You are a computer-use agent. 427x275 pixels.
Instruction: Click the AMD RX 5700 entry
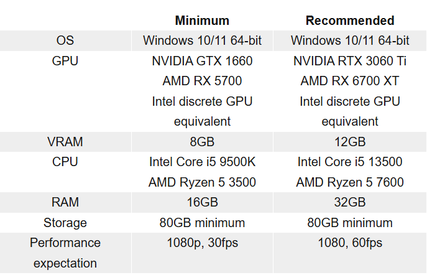pos(202,81)
